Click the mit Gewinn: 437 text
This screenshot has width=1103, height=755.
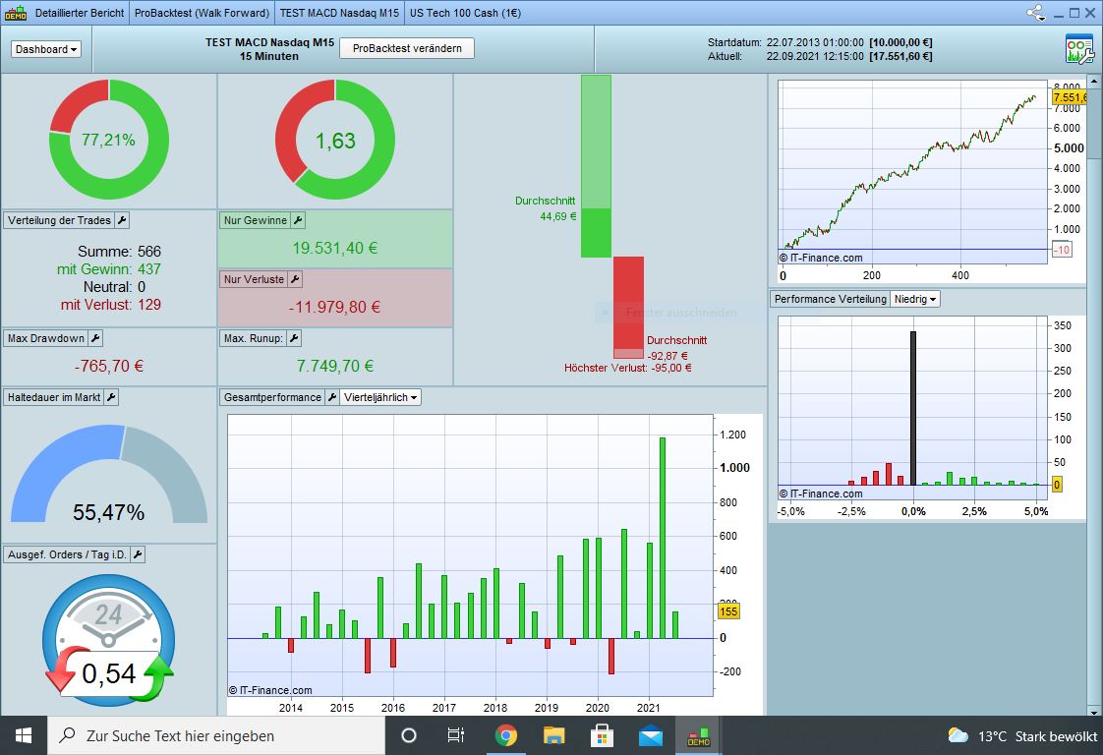point(109,268)
